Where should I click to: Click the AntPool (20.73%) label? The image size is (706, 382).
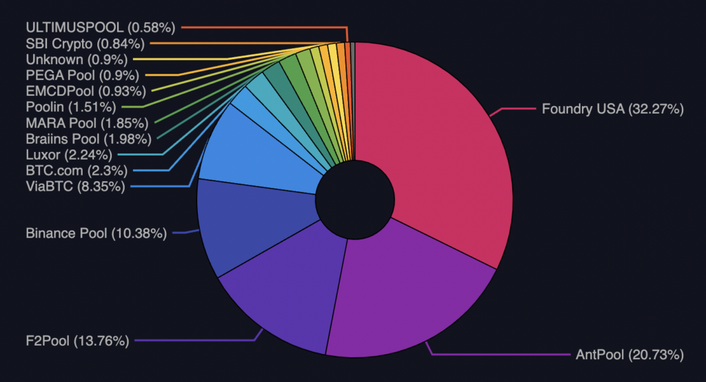coord(629,354)
